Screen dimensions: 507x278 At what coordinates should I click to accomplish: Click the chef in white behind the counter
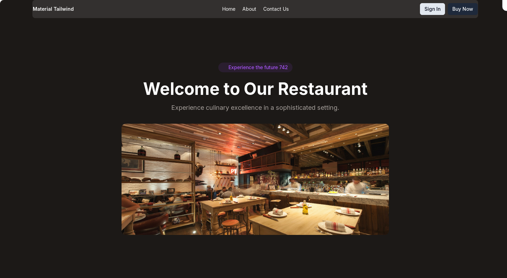(355, 186)
